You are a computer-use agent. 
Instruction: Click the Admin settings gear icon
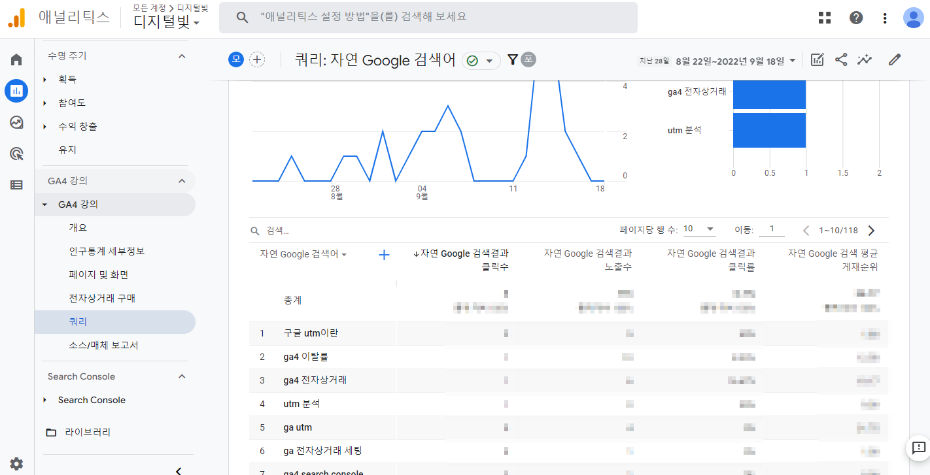[x=16, y=464]
